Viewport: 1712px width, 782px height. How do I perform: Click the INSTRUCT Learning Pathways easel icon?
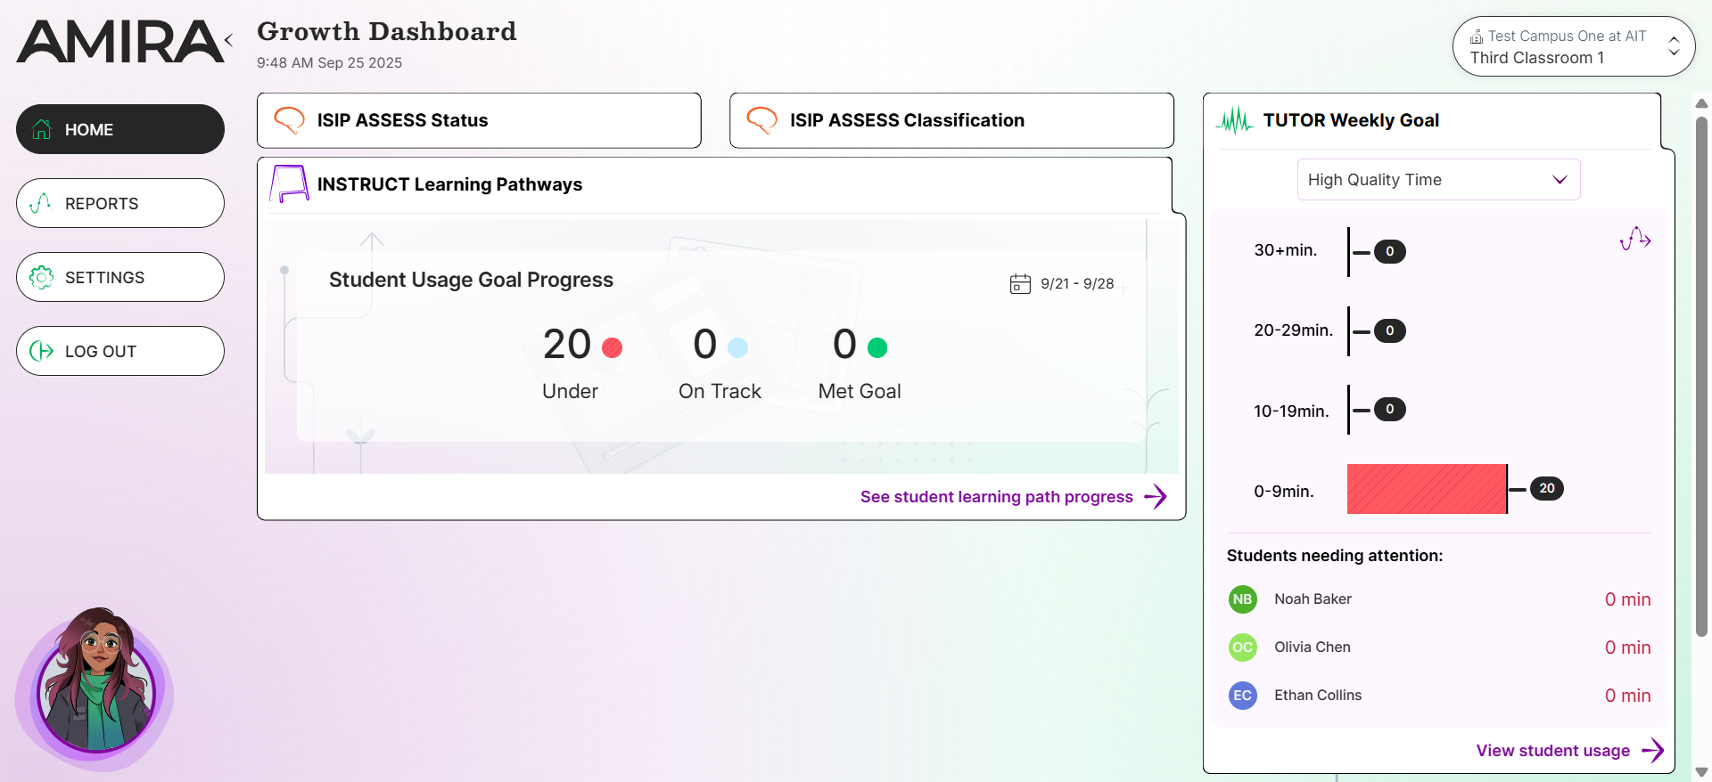pyautogui.click(x=289, y=184)
